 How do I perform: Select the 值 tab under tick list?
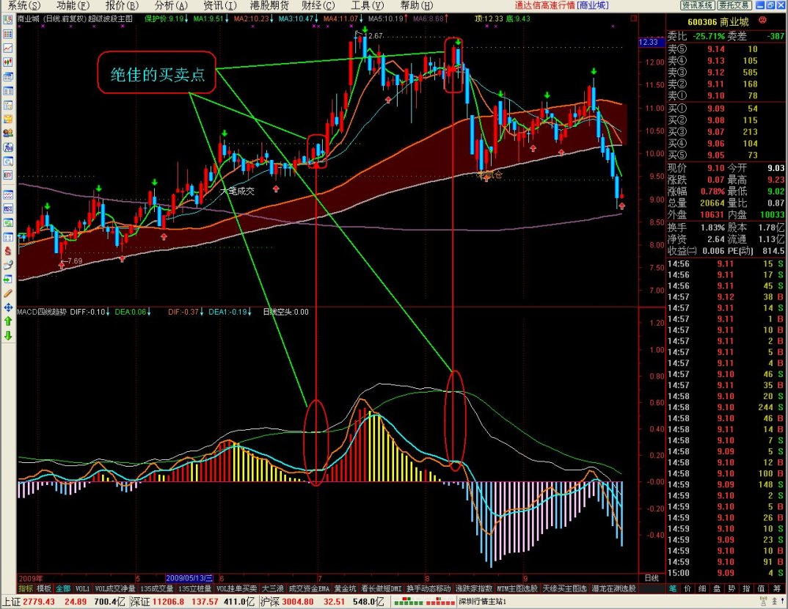[x=761, y=588]
